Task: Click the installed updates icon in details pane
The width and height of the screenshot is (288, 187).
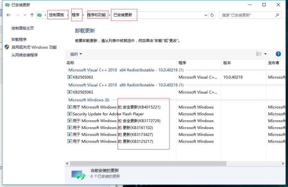Action: coord(78,175)
